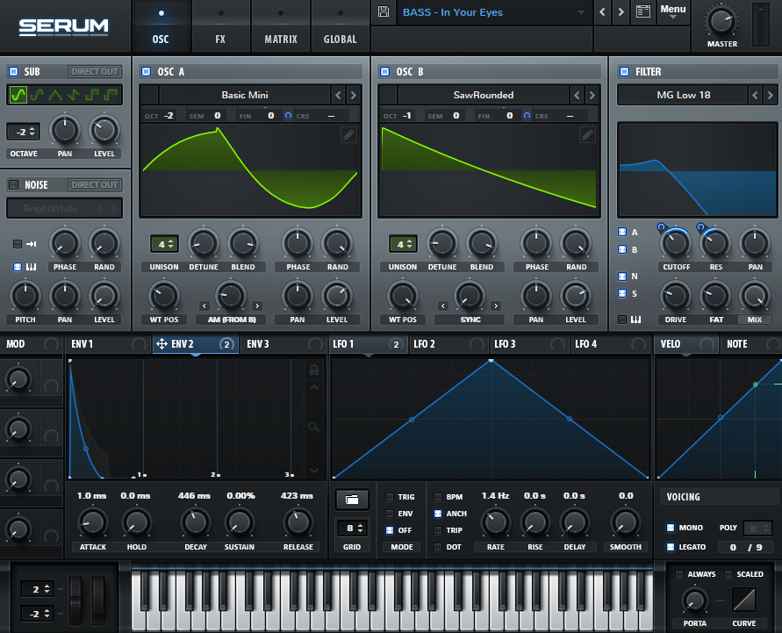Toggle OSC B power switch

(385, 71)
